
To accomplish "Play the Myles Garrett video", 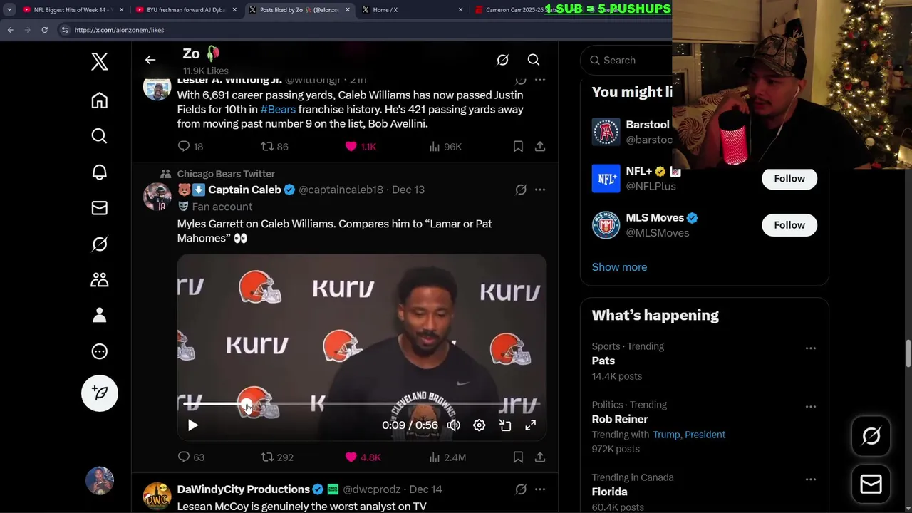I will (x=192, y=425).
